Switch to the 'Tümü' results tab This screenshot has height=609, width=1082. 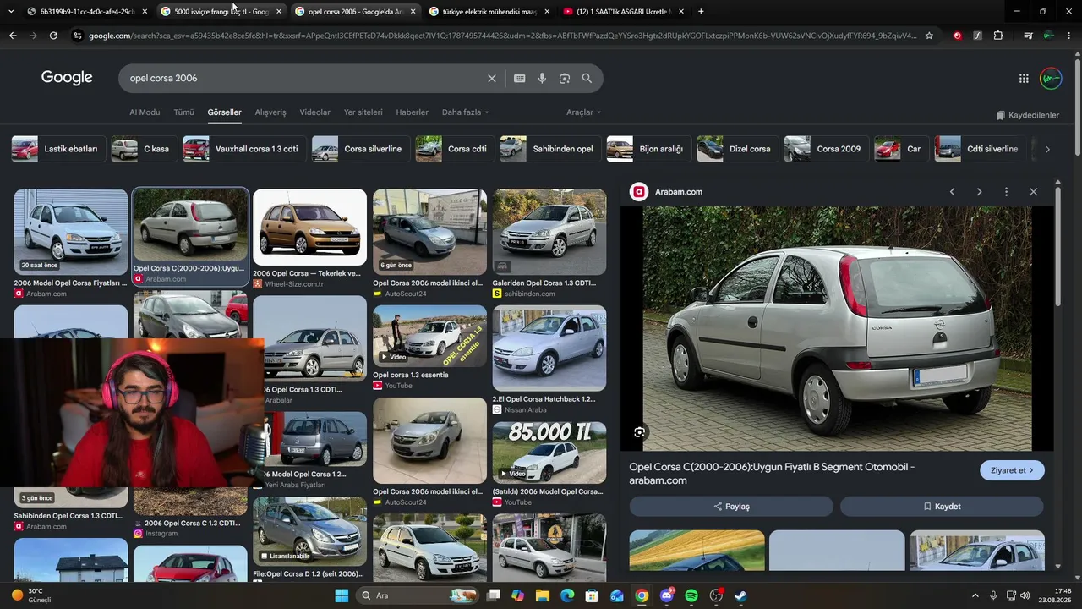pos(183,112)
